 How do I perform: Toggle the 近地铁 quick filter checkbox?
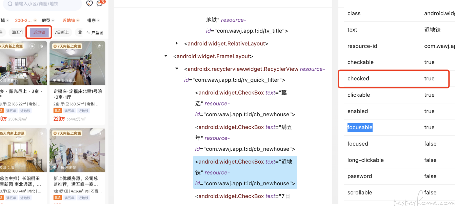point(39,32)
